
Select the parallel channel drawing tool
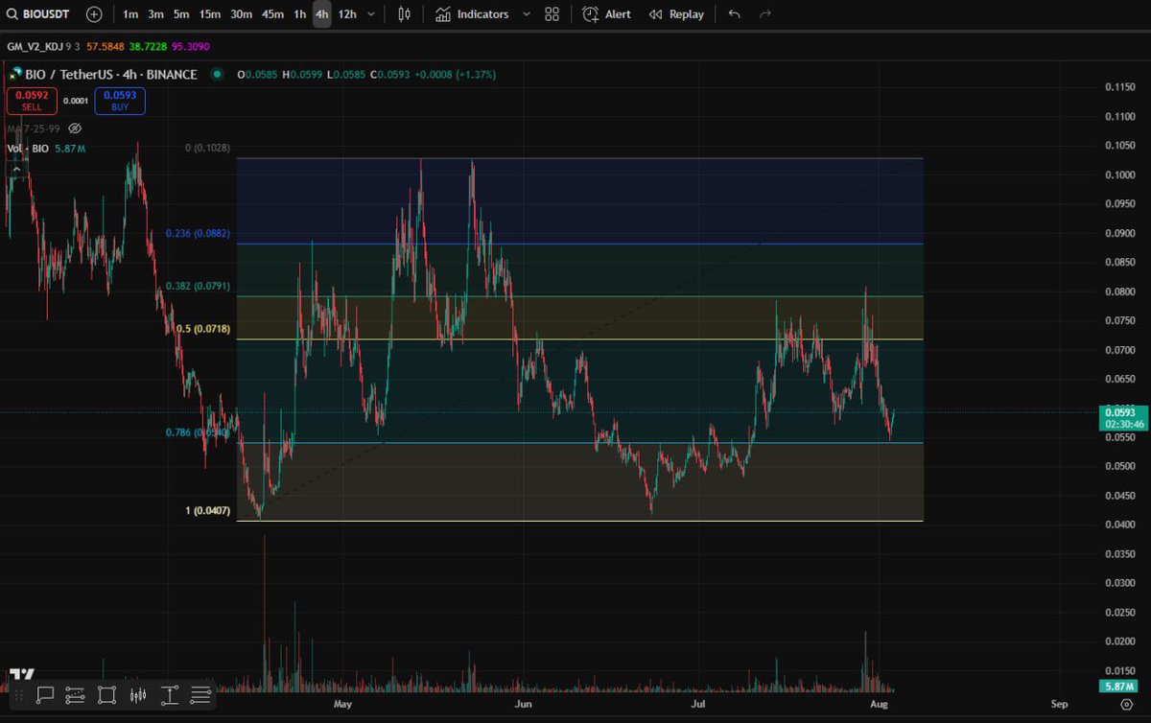click(76, 695)
